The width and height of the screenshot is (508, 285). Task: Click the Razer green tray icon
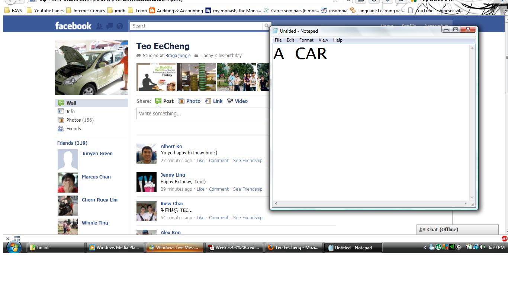452,247
